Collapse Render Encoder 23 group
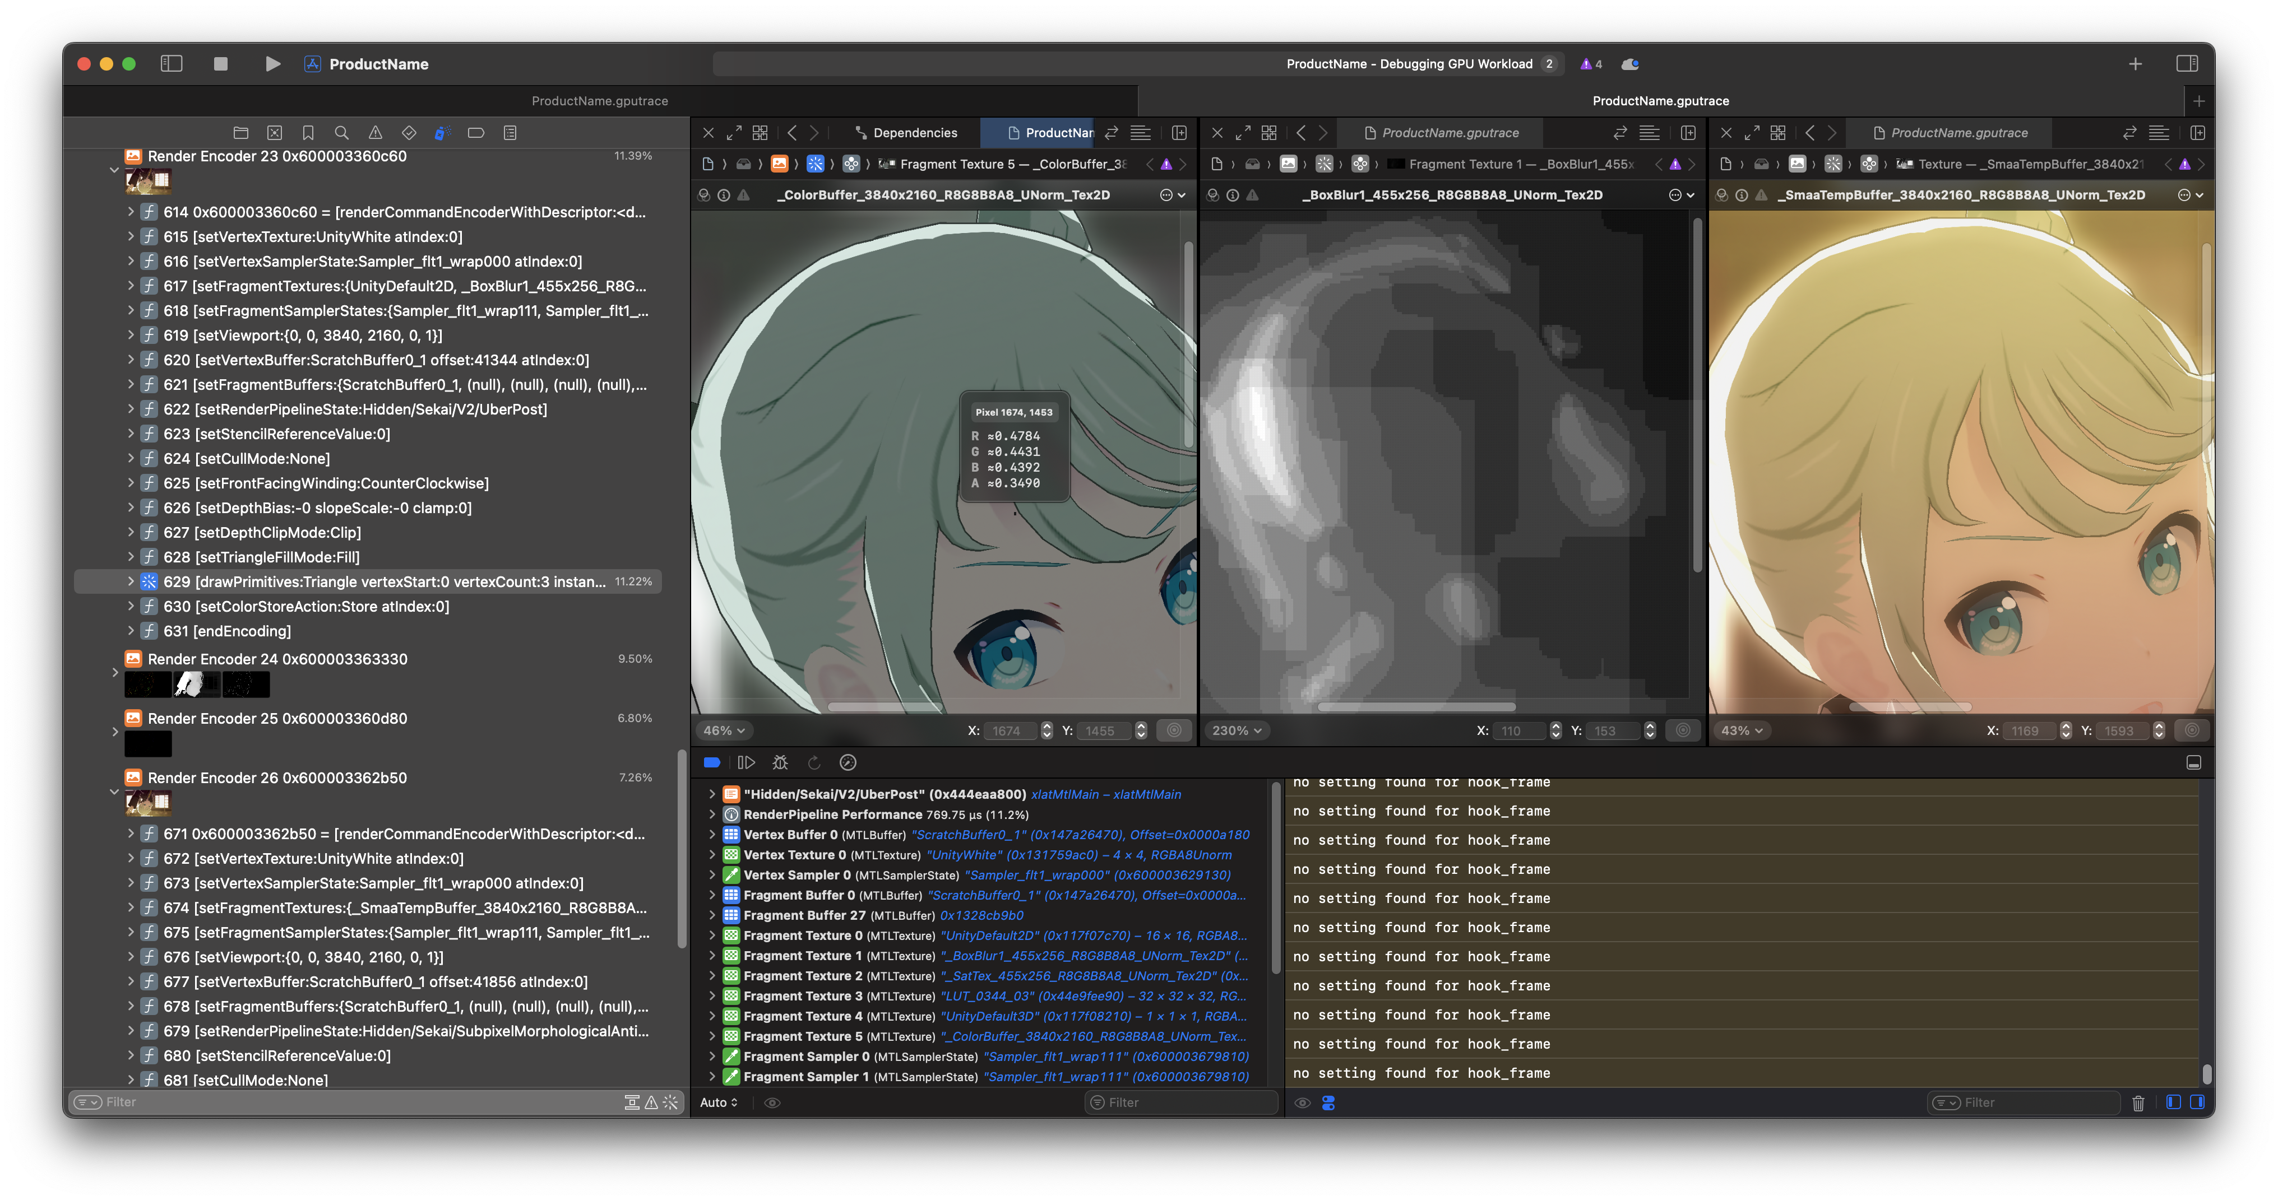This screenshot has width=2278, height=1201. point(114,169)
